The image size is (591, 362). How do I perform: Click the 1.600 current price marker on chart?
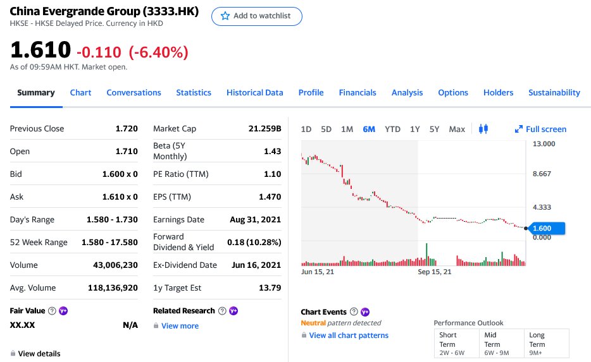[546, 229]
